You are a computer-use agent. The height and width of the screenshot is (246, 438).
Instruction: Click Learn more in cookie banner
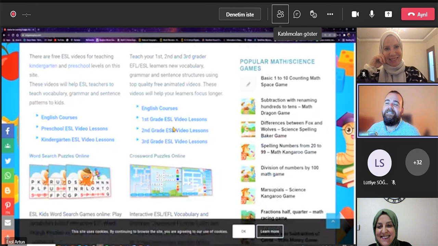point(270,231)
